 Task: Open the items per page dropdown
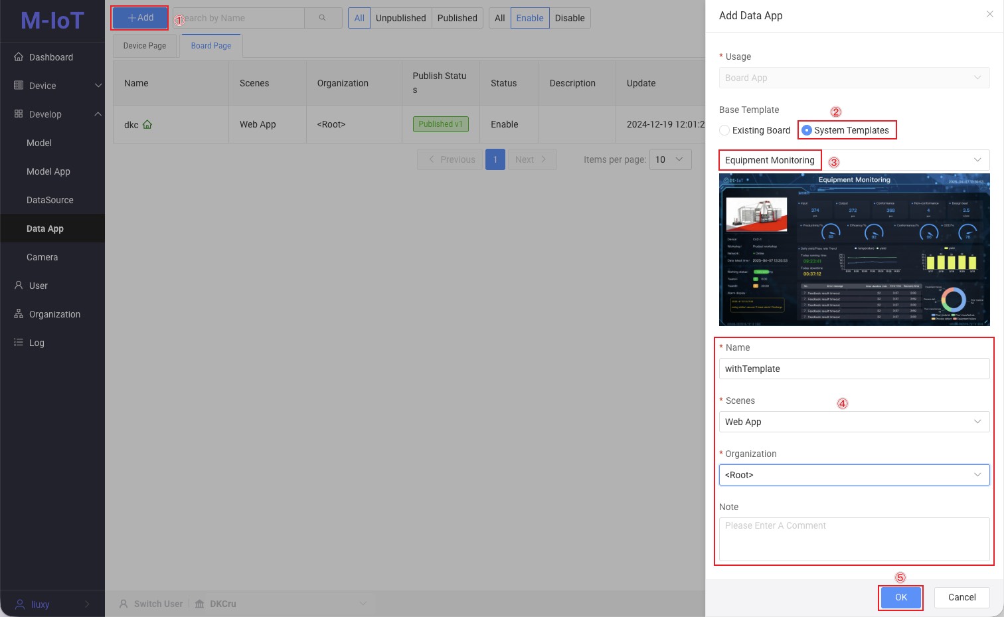(x=670, y=159)
